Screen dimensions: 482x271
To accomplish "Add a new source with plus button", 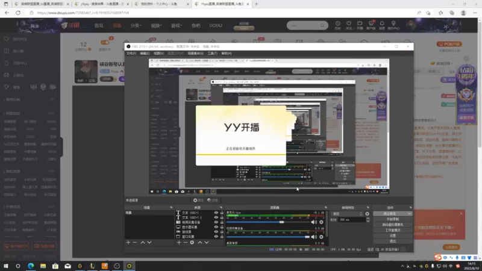I will click(x=179, y=243).
